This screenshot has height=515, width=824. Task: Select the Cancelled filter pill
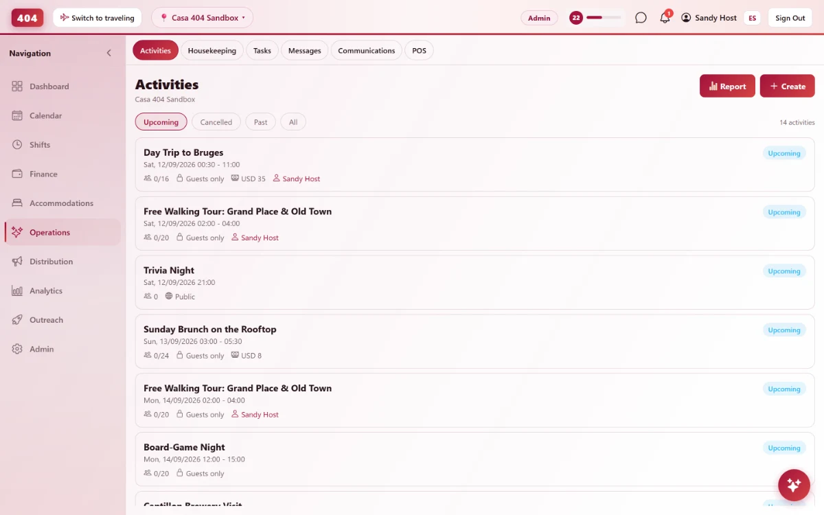click(216, 122)
